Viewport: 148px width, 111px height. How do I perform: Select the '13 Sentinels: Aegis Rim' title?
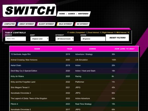click(x=21, y=54)
